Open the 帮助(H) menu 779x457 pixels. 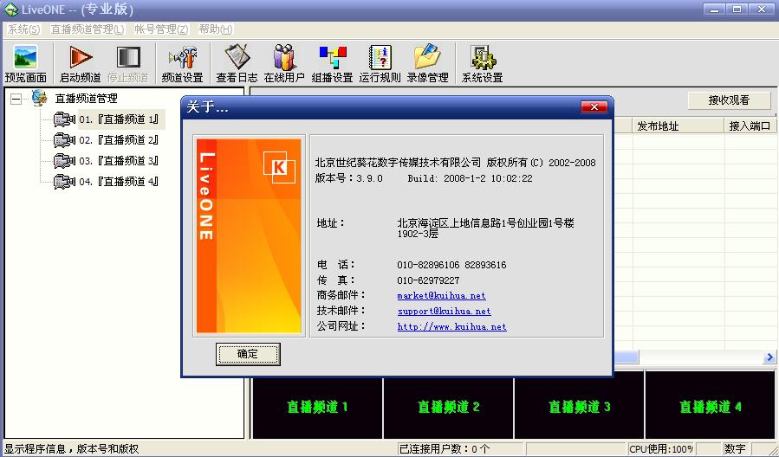215,29
